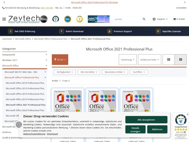Open Microsoft Office 2024 Professional promo link
This screenshot has width=189, height=142.
tap(95, 2)
